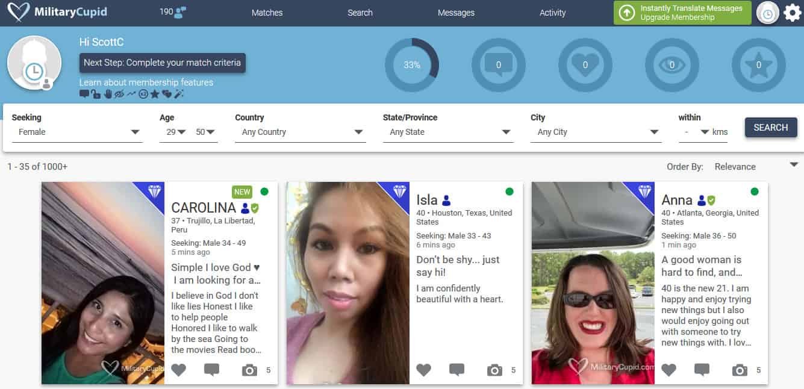Click the double hearts membership feature icon

[167, 94]
